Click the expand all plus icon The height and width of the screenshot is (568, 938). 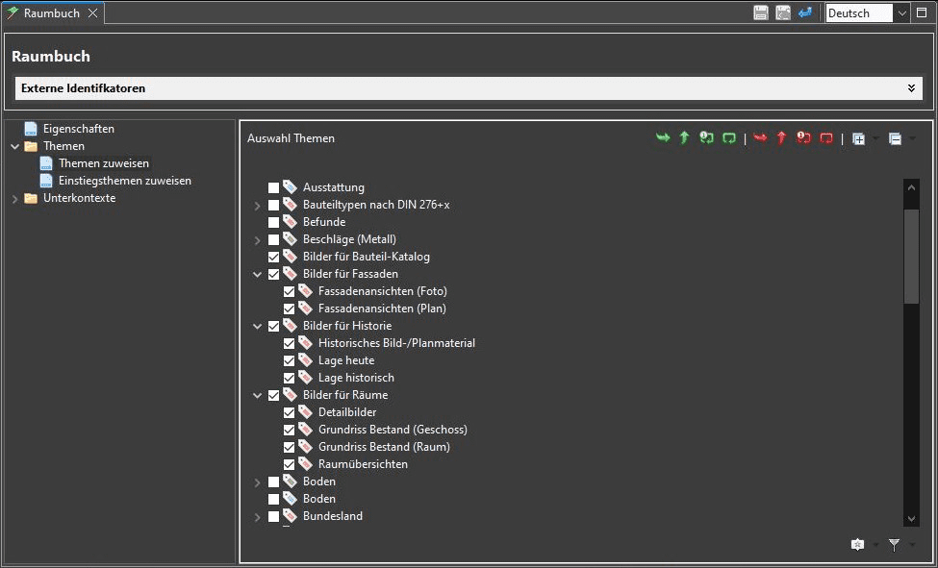point(858,138)
